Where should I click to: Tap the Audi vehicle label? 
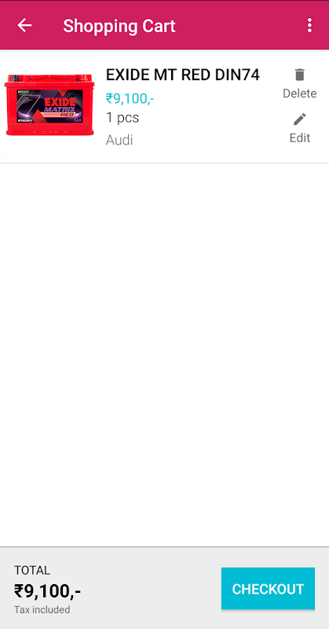119,141
